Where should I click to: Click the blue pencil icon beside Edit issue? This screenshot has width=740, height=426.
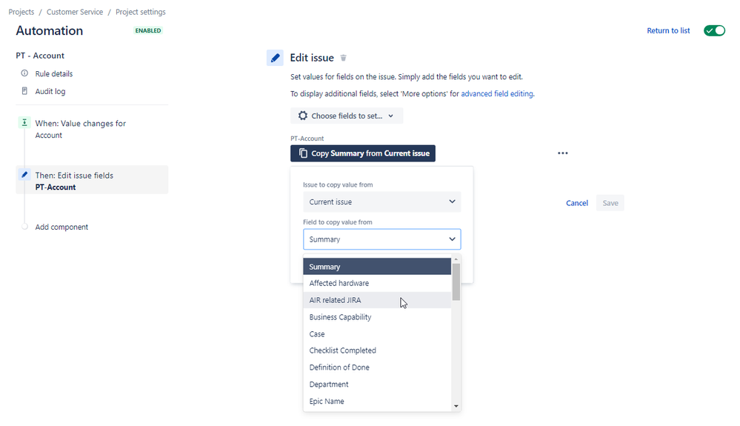(275, 58)
